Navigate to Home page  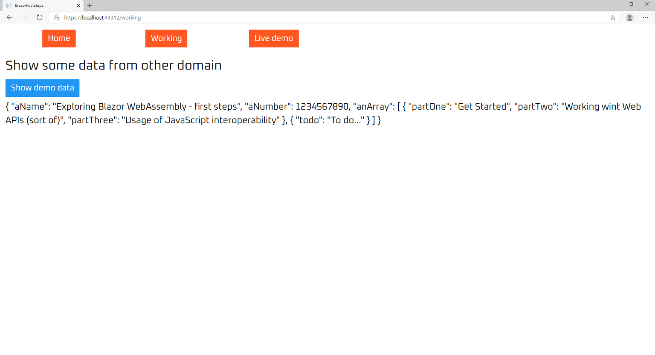[x=59, y=38]
